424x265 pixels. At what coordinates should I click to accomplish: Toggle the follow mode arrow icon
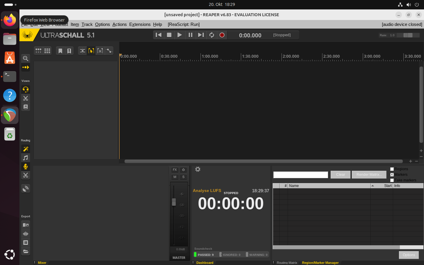coord(26,67)
